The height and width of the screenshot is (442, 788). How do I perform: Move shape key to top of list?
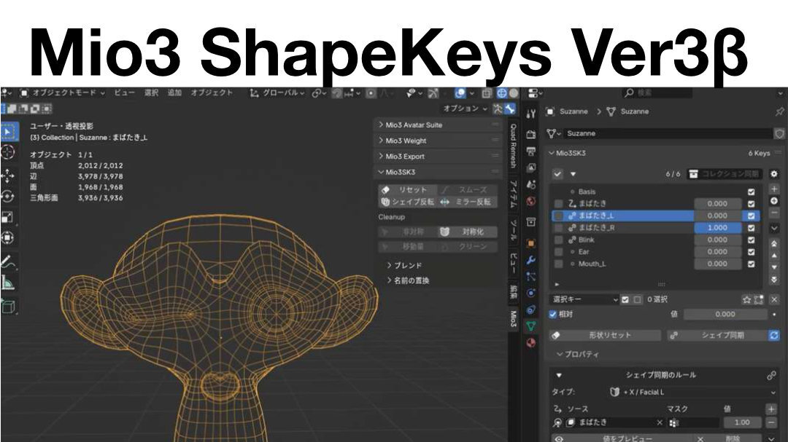[774, 243]
